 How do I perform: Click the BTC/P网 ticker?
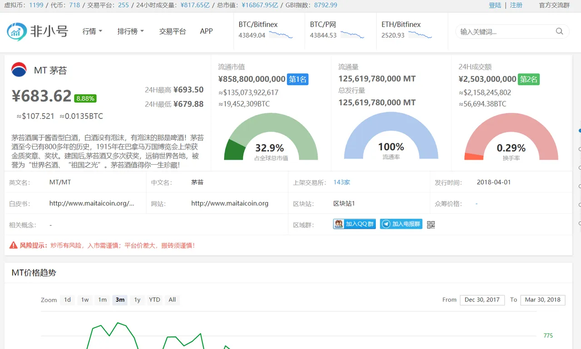click(x=340, y=30)
